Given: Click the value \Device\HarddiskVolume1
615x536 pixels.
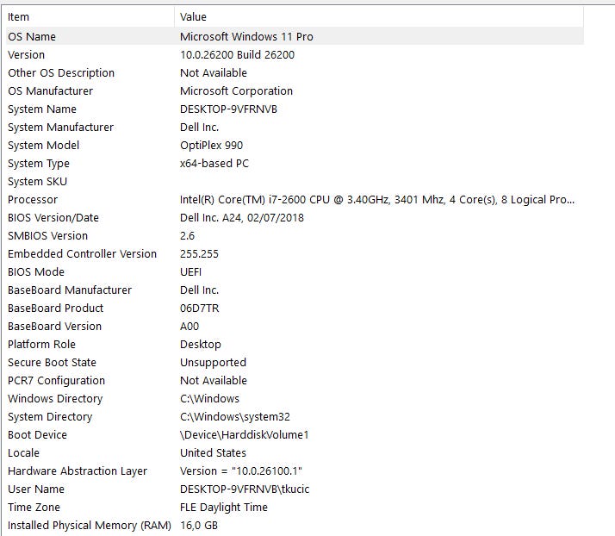Looking at the screenshot, I should tap(245, 435).
